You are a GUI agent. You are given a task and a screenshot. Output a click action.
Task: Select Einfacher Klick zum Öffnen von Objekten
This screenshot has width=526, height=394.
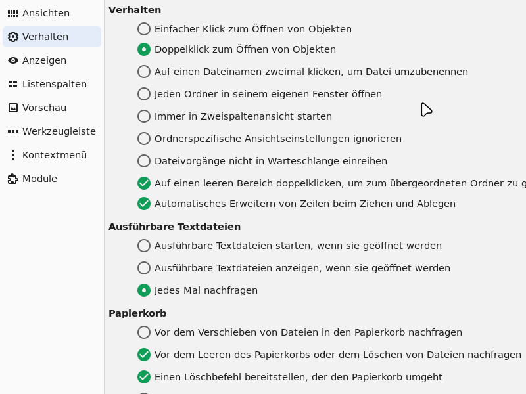click(144, 29)
